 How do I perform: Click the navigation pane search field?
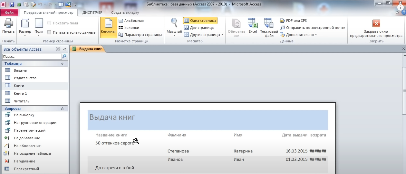point(32,56)
